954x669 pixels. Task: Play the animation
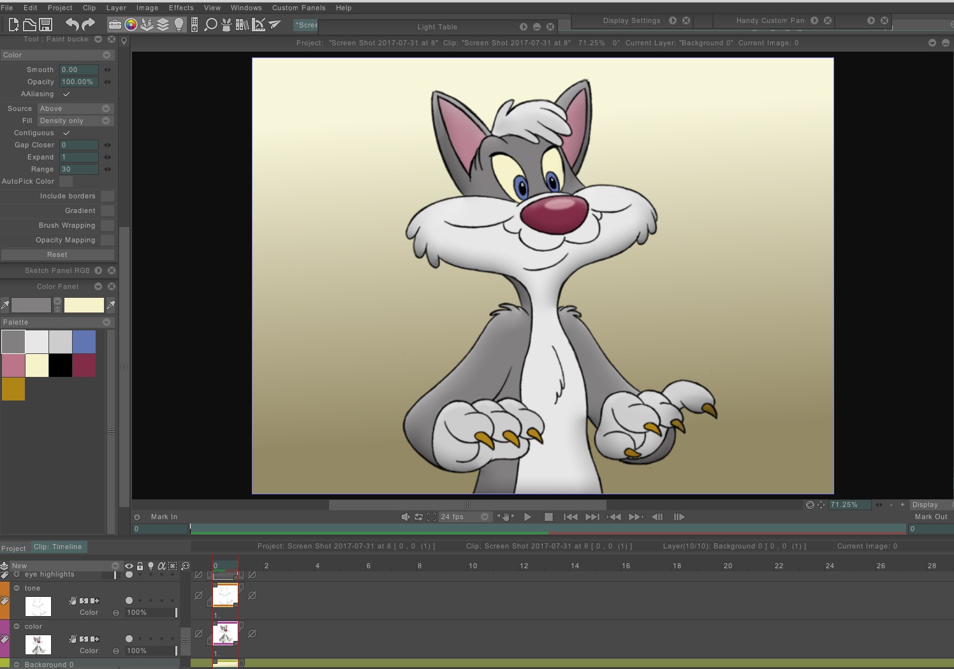[527, 517]
